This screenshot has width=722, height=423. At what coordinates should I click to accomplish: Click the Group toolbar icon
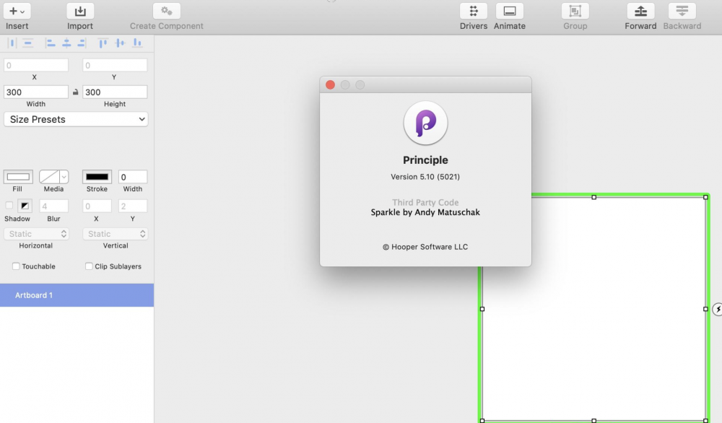click(x=575, y=11)
